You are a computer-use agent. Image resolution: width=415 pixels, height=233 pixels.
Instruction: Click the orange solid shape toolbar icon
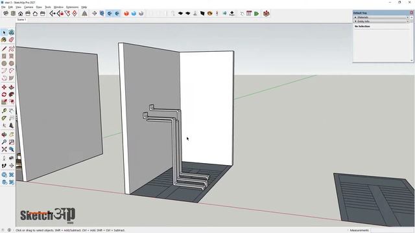click(126, 14)
